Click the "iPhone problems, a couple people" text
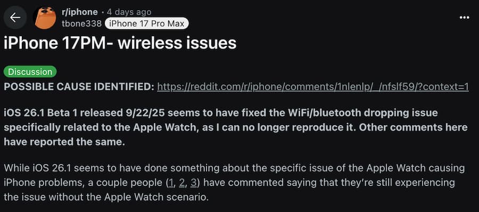 point(84,183)
